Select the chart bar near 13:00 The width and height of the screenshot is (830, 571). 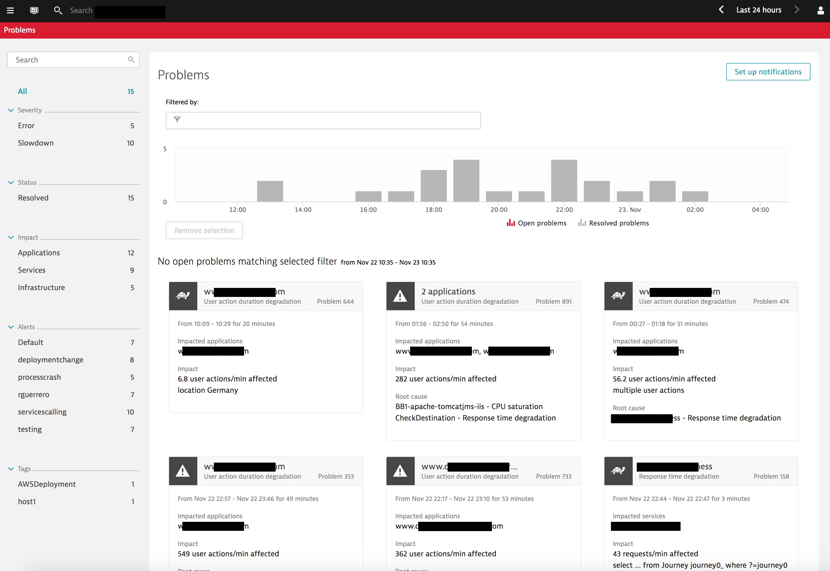(270, 192)
